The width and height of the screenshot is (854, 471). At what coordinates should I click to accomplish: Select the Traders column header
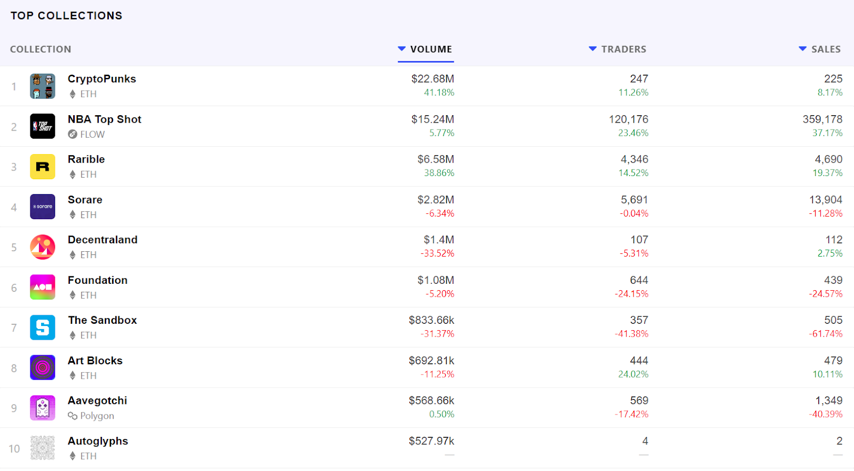pos(623,49)
